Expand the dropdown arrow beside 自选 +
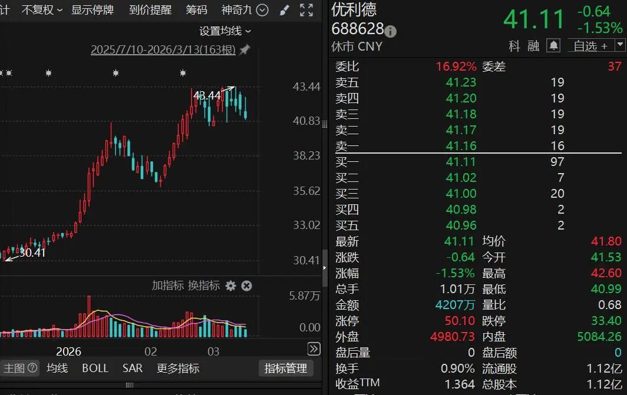This screenshot has width=627, height=395. coord(619,45)
